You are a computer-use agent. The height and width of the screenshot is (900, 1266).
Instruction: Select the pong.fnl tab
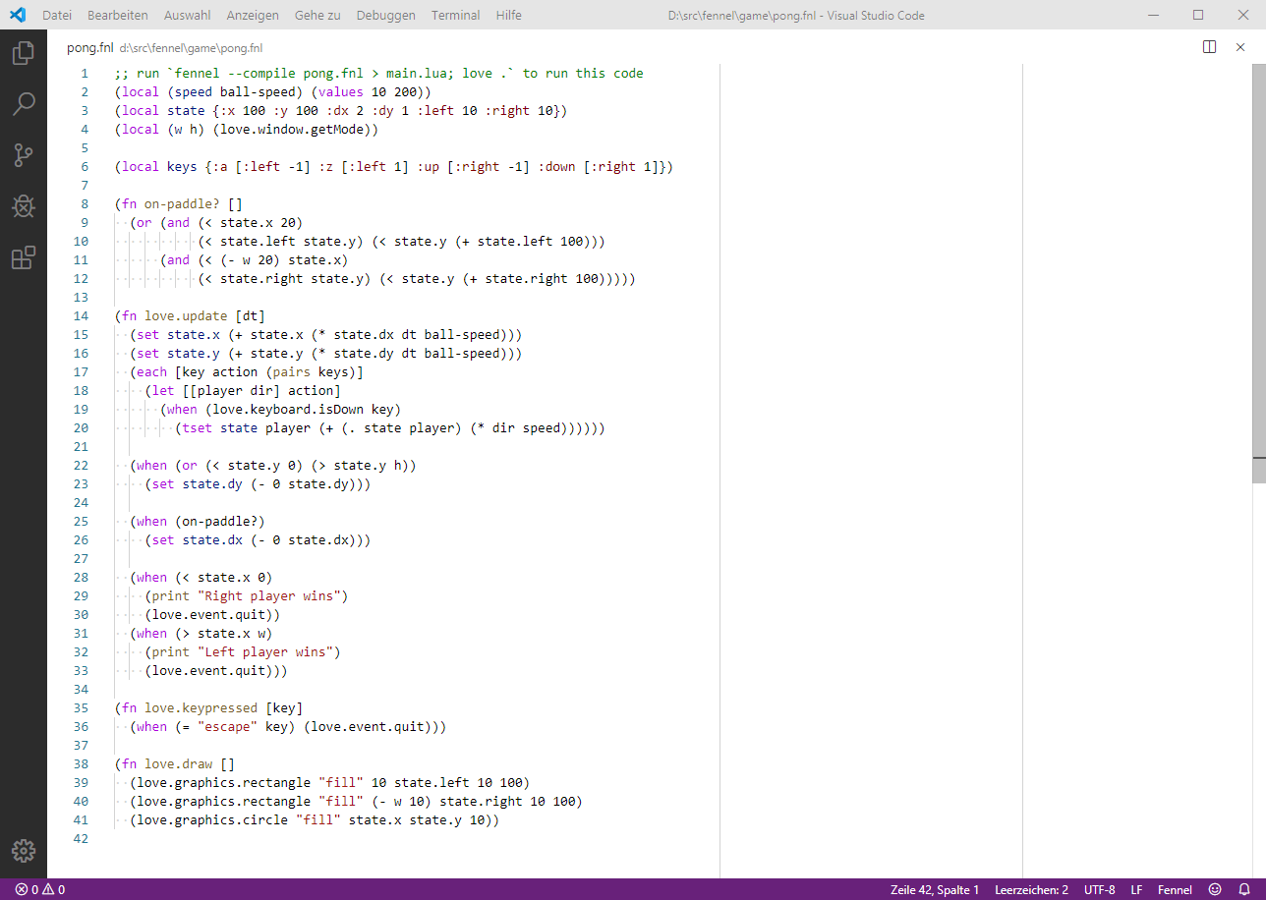click(90, 47)
